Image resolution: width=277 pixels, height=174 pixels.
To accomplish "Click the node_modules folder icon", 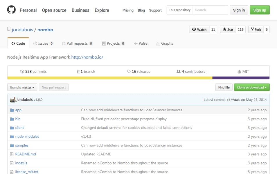I will pos(12,137).
